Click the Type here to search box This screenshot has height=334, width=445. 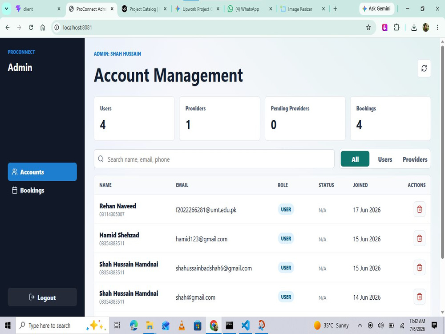pyautogui.click(x=62, y=326)
